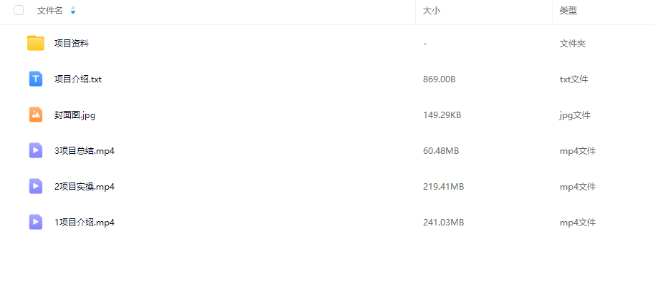Select the row with type 文件夹
The width and height of the screenshot is (655, 282).
[x=328, y=44]
